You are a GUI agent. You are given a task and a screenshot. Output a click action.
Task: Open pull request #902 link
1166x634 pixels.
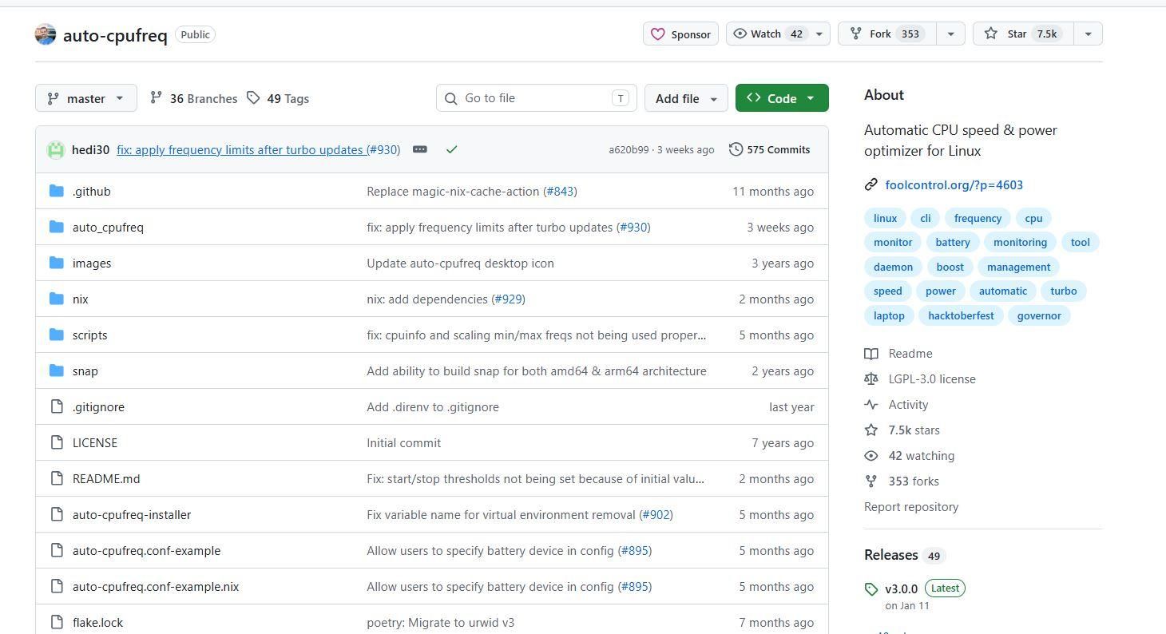click(x=656, y=514)
